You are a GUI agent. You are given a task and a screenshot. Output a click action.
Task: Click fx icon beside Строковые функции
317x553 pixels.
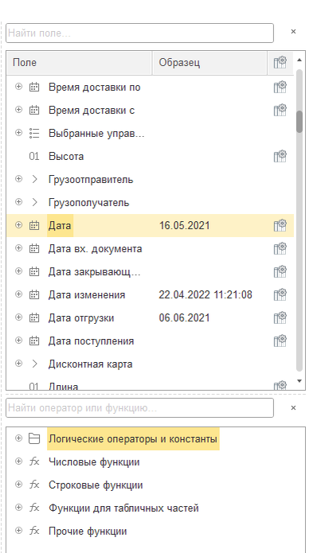pyautogui.click(x=34, y=485)
